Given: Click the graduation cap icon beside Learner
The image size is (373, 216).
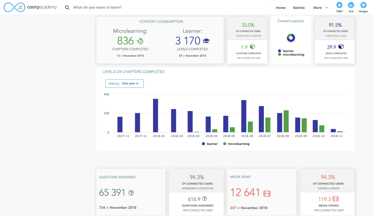Looking at the screenshot, I should 206,41.
